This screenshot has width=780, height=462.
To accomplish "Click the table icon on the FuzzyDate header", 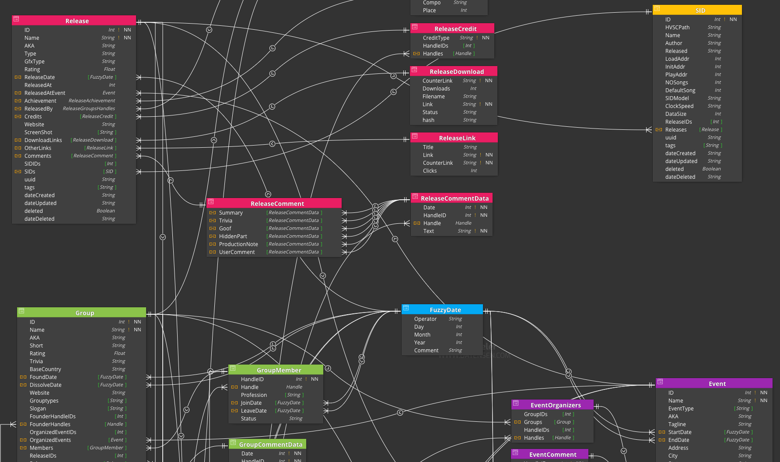I will (x=406, y=309).
